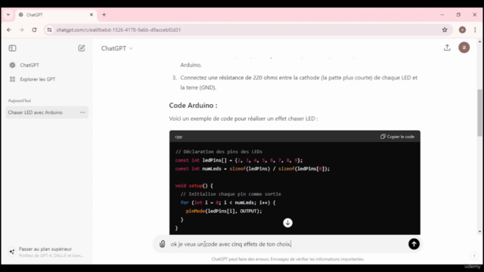Screen dimensions: 484x272
Task: Select the chatgpt.com address bar URL
Action: click(119, 30)
